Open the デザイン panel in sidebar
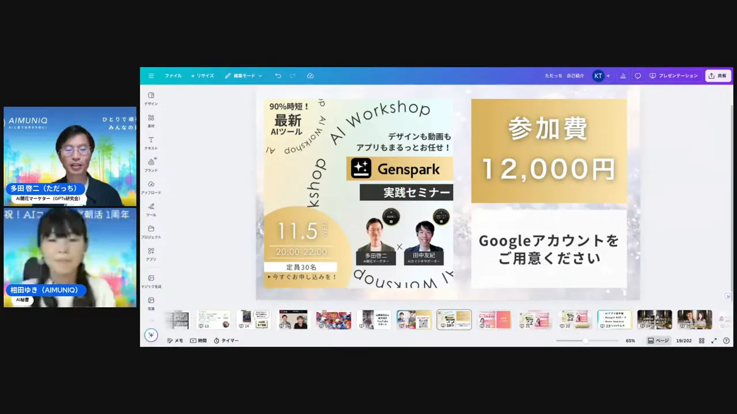 [x=151, y=98]
